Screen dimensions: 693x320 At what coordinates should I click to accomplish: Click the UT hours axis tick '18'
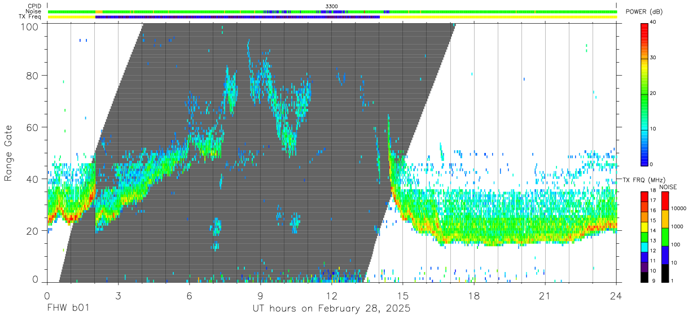474,295
